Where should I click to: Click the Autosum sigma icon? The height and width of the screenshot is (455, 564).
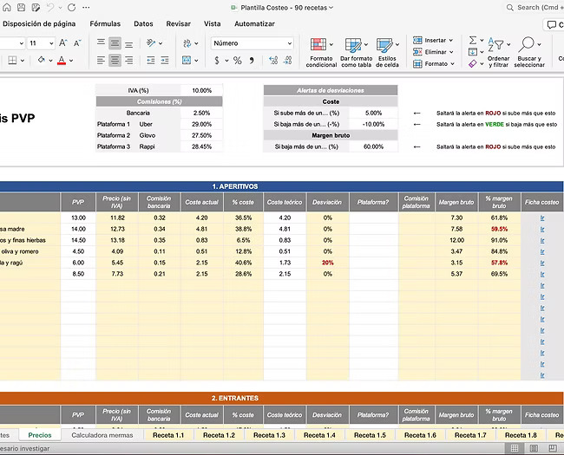tap(473, 40)
